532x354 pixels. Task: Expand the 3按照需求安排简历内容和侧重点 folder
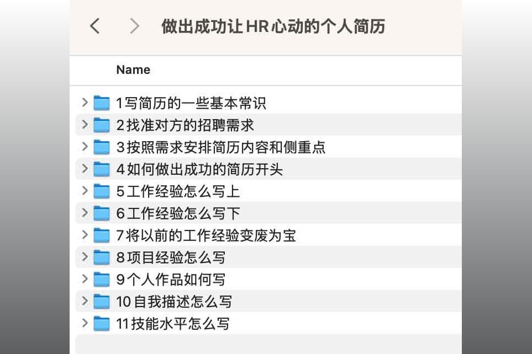click(85, 146)
